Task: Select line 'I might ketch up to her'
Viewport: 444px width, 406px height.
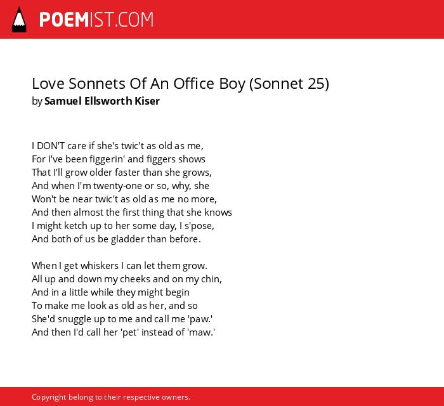Action: click(x=123, y=226)
